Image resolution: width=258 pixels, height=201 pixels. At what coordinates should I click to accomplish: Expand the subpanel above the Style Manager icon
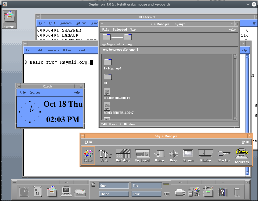[x=195, y=183]
